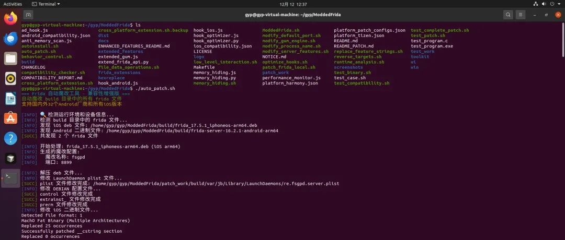
Task: Click the 'Detected file format: 1' line
Action: point(51,215)
